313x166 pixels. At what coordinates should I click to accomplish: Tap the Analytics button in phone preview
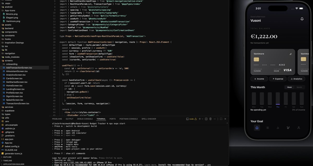(x=296, y=79)
